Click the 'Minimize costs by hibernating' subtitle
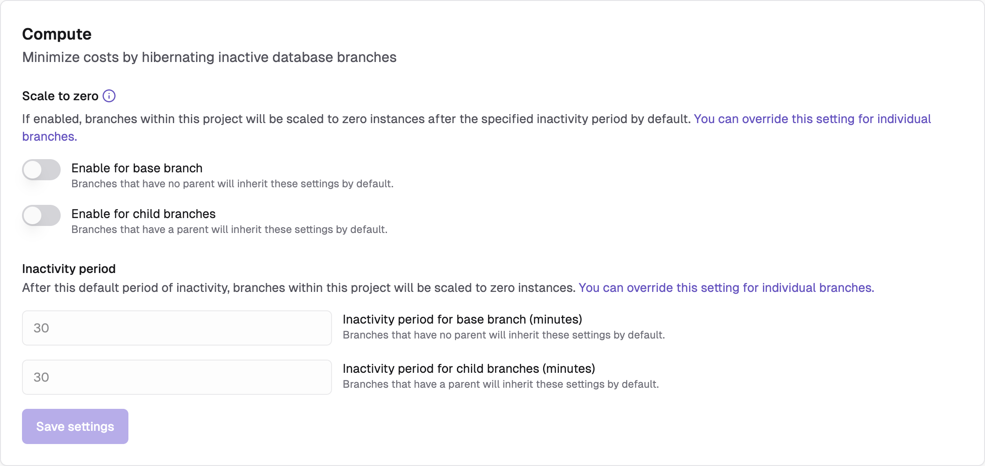Image resolution: width=985 pixels, height=466 pixels. click(209, 57)
